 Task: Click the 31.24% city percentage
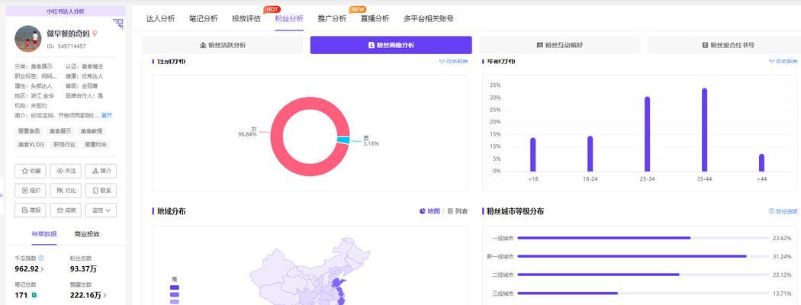point(782,256)
